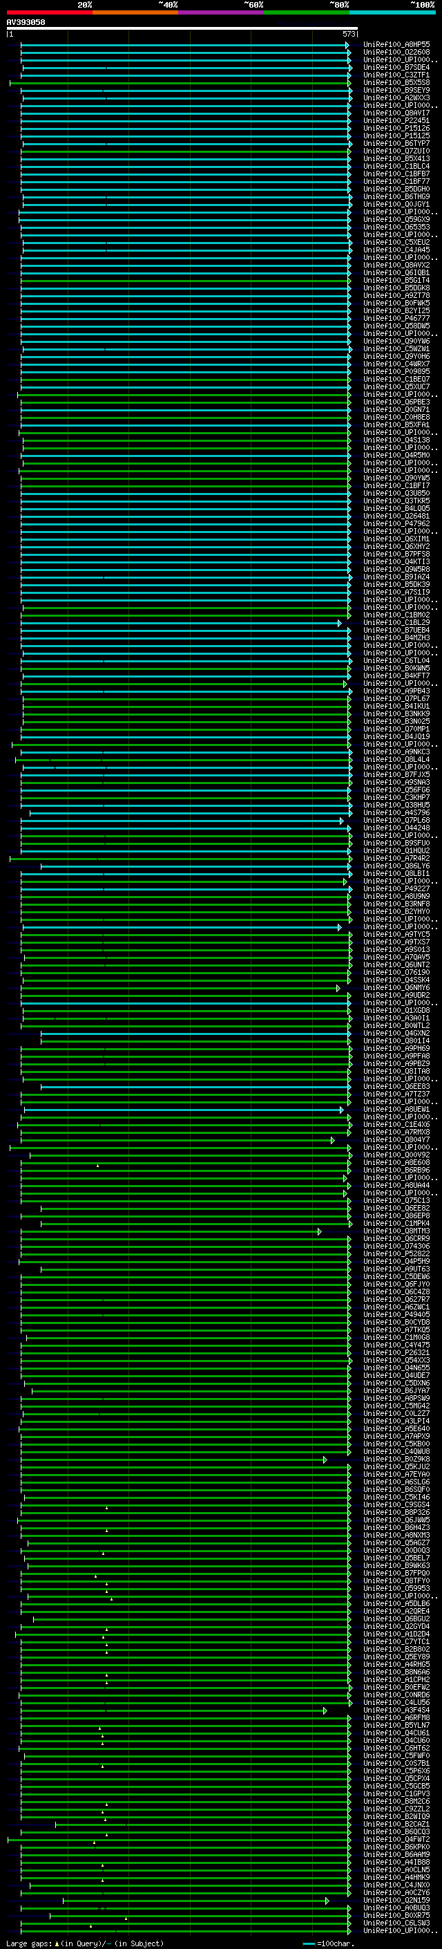This screenshot has width=442, height=1949.
Task: Select the UniRef100_Q3U850 label
Action: point(396,494)
